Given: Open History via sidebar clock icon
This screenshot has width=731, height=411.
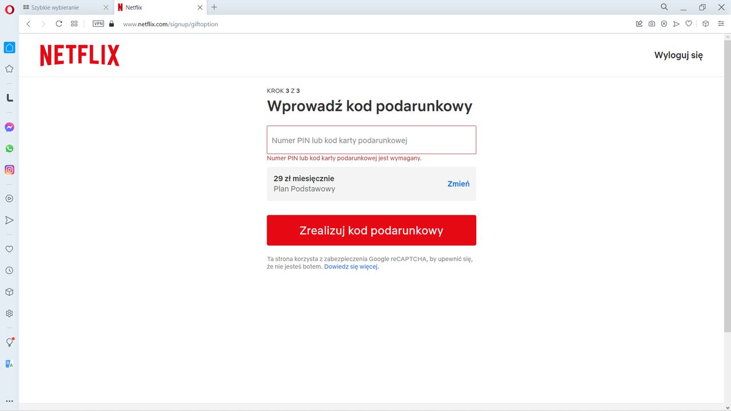Looking at the screenshot, I should (9, 270).
